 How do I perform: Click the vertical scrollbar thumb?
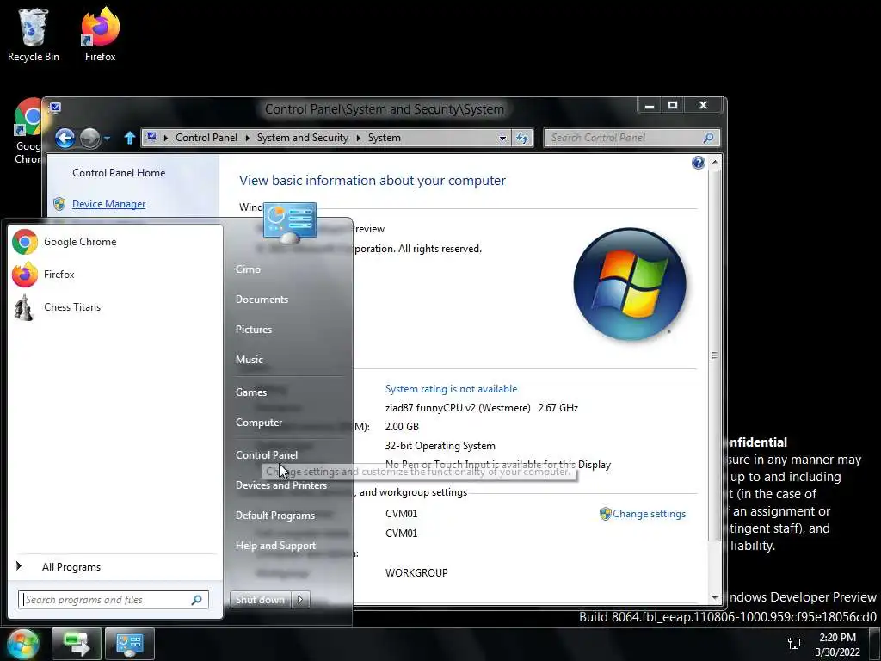coord(715,355)
